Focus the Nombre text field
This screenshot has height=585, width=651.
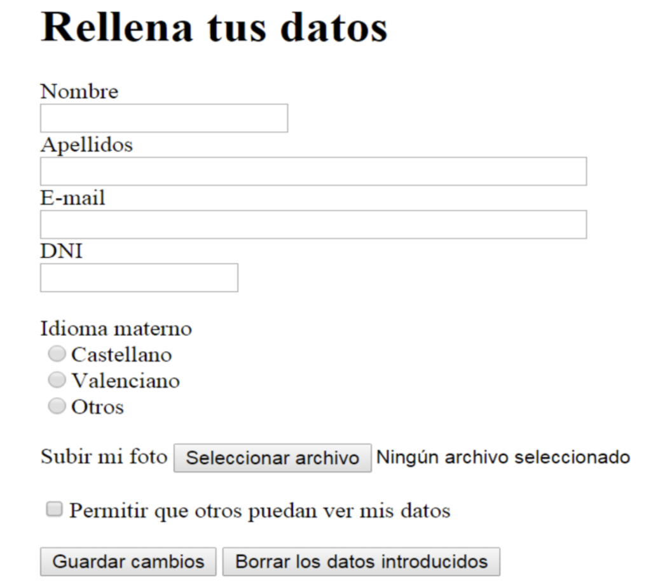[164, 118]
